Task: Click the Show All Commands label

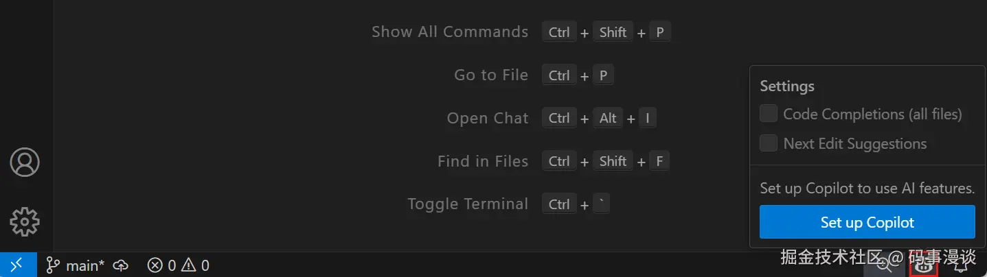Action: coord(450,32)
